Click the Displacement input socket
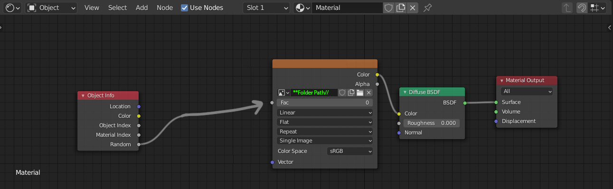Viewport: 613px width, 189px height. (496, 121)
